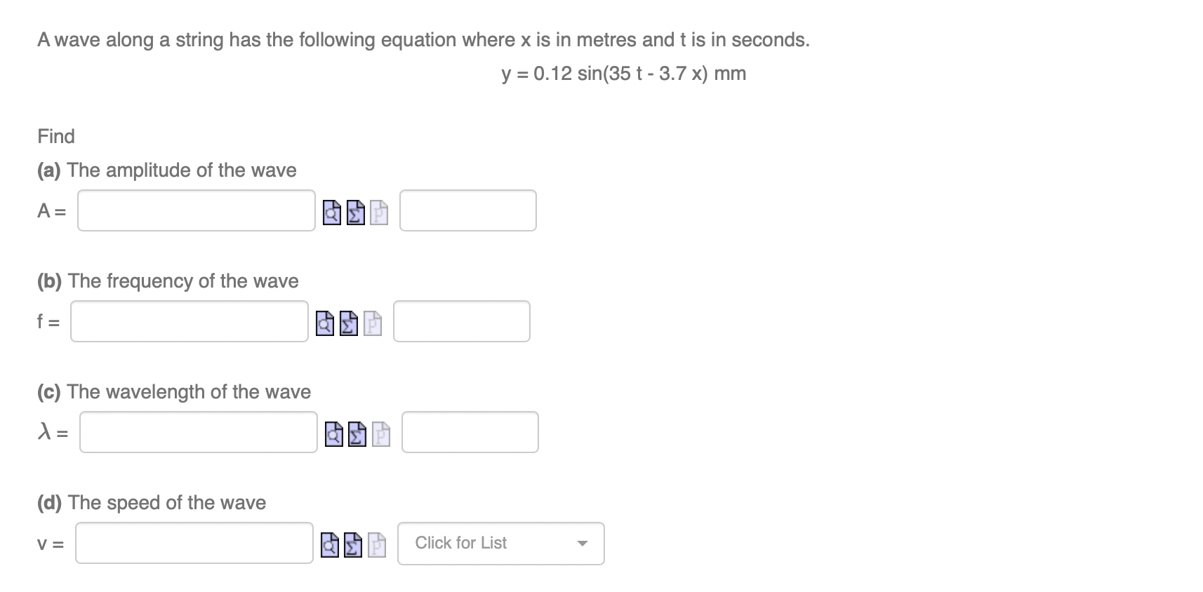Open the preview icon beside amplitude answer
This screenshot has width=1203, height=592.
[331, 211]
